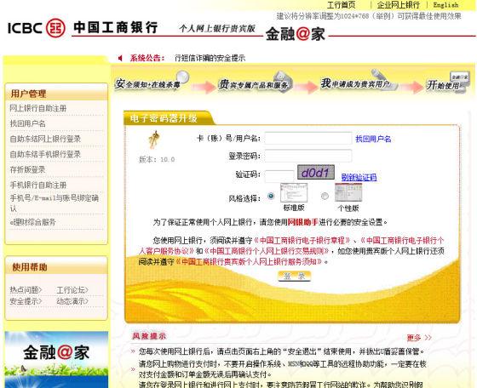This screenshot has width=477, height=388.
Task: Open 自助冻结网上银行登录 sidebar item
Action: pos(45,139)
